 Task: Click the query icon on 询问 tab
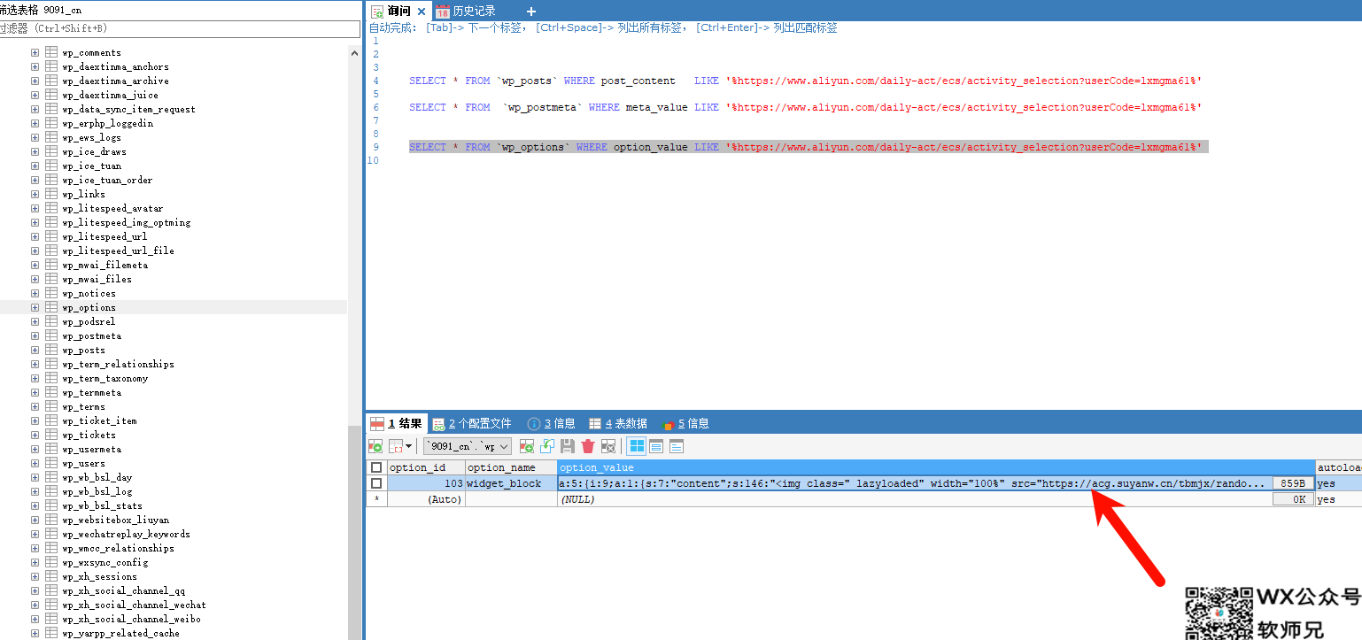[377, 11]
